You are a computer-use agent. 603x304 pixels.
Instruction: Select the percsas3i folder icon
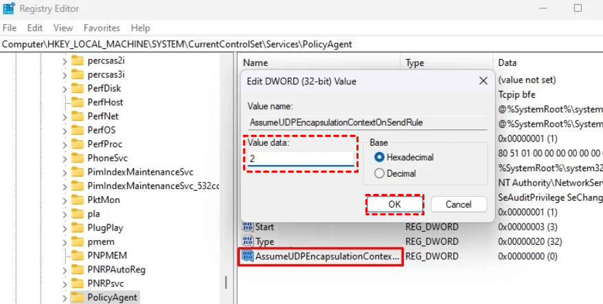click(x=78, y=74)
